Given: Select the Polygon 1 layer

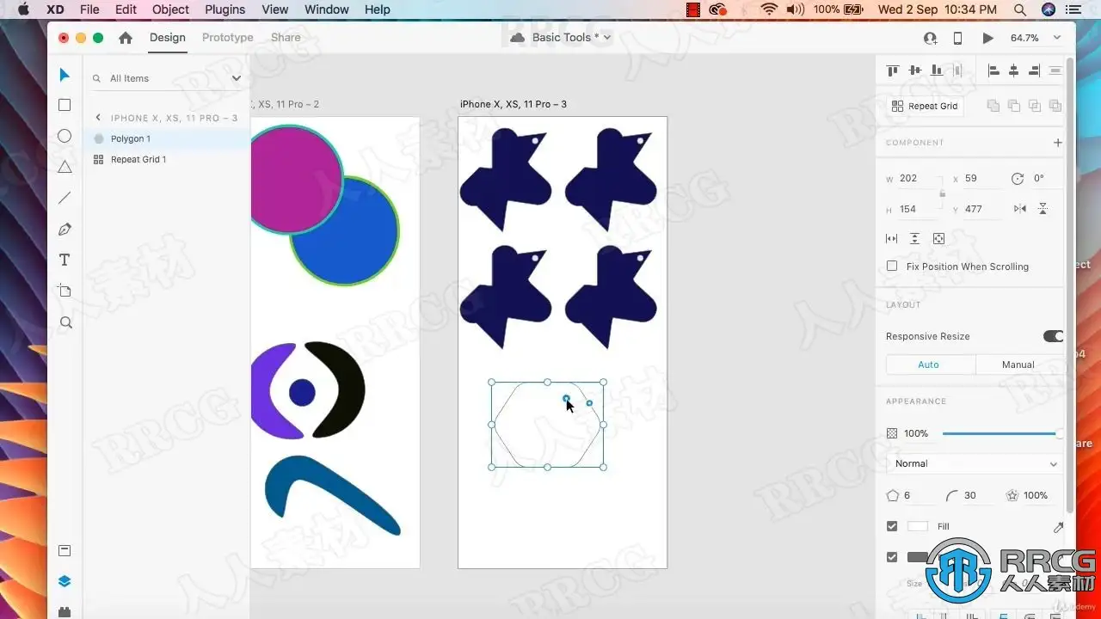Looking at the screenshot, I should [x=166, y=138].
